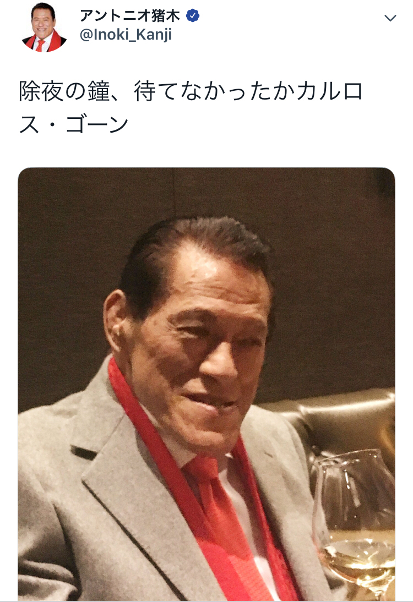Open the @Inoki_Kanji handle link
The height and width of the screenshot is (602, 413).
126,35
